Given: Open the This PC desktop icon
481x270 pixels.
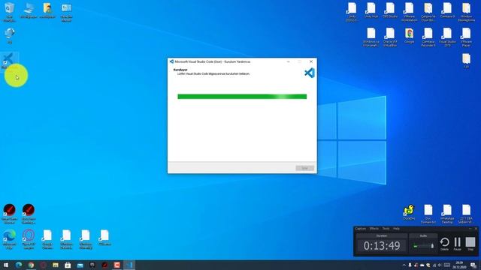Looking at the screenshot, I should [29, 10].
